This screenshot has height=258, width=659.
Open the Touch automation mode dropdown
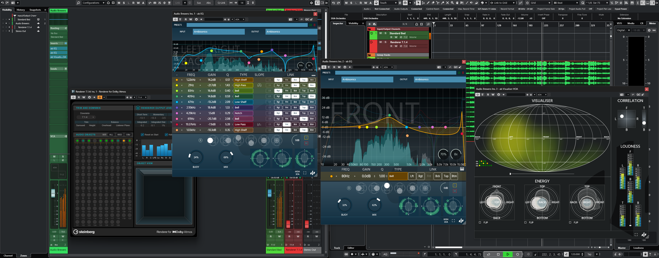388,3
